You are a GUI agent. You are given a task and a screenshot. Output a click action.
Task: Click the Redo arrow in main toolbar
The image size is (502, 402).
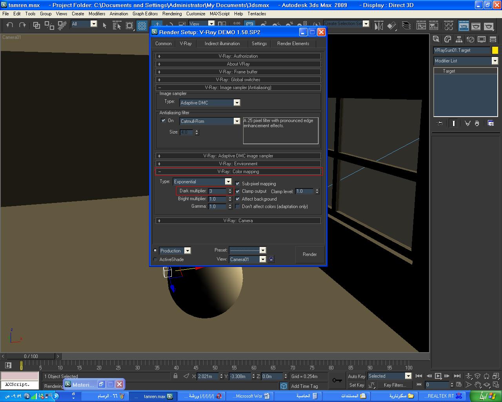click(22, 25)
